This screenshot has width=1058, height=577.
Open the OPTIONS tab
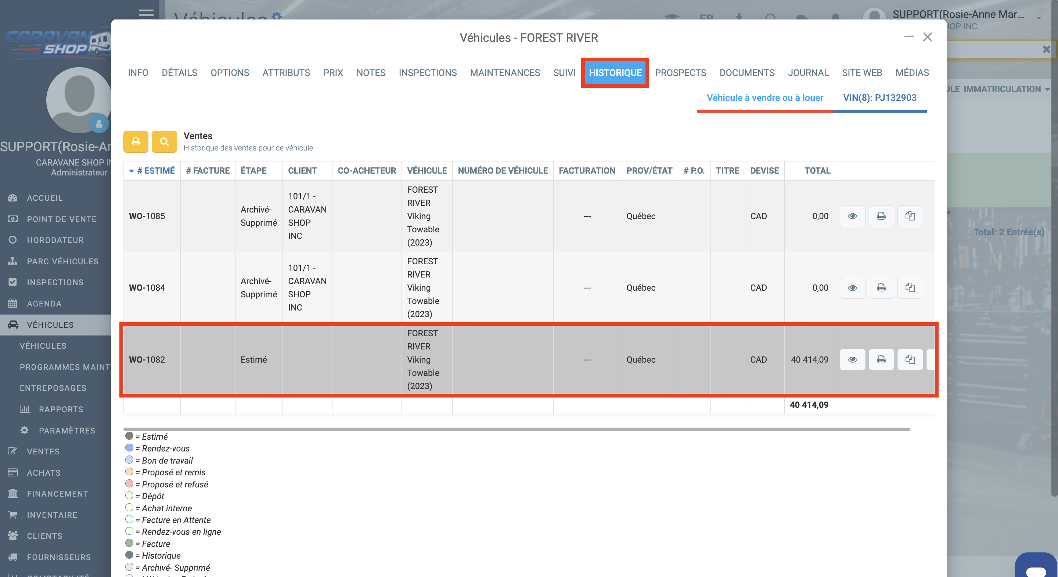[230, 73]
